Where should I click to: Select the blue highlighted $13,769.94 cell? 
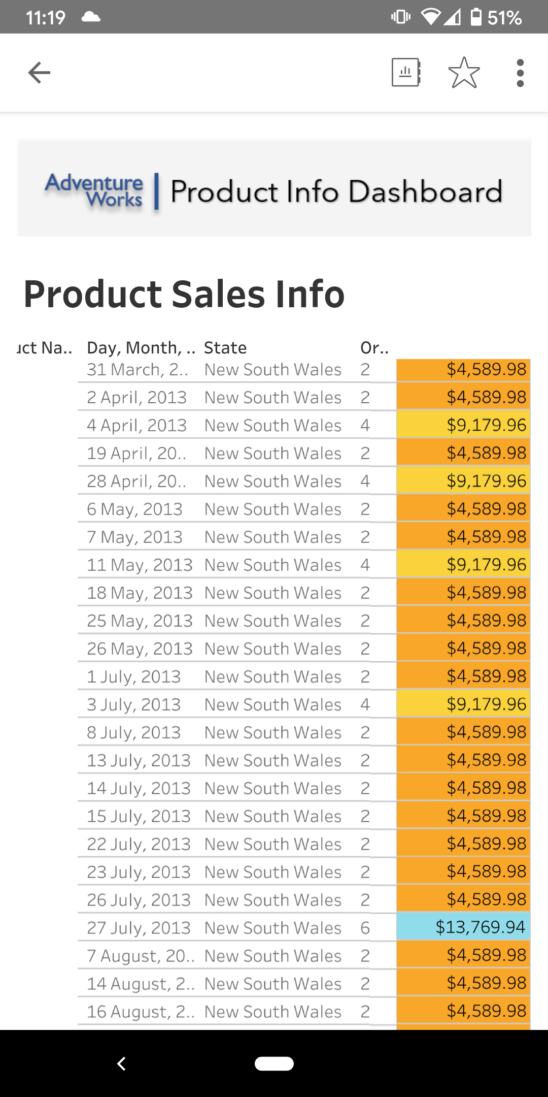point(462,927)
